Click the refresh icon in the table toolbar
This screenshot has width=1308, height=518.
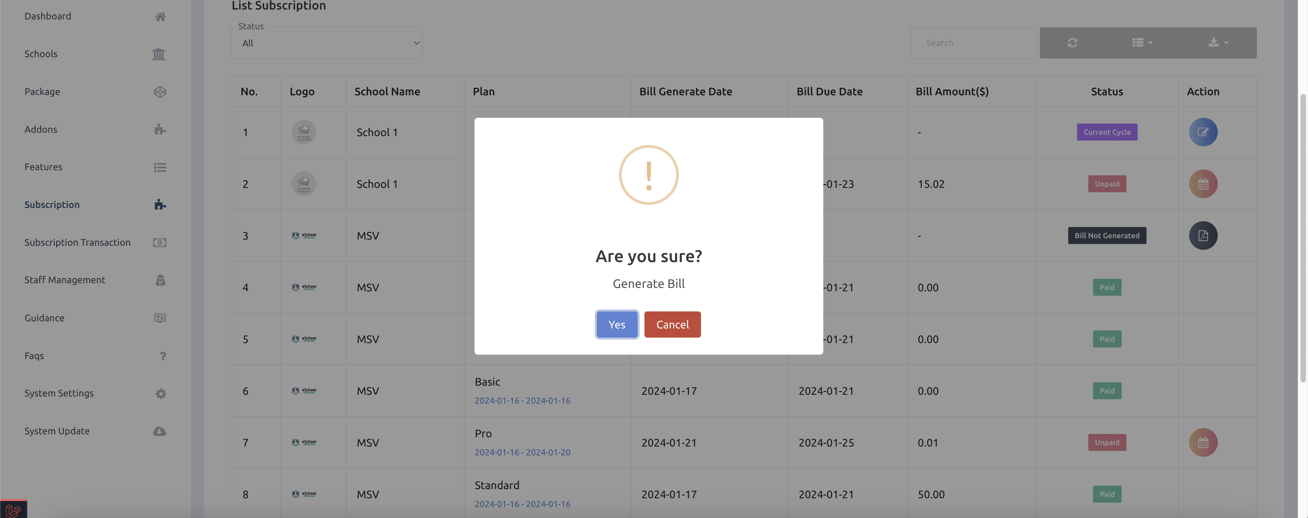[1072, 43]
